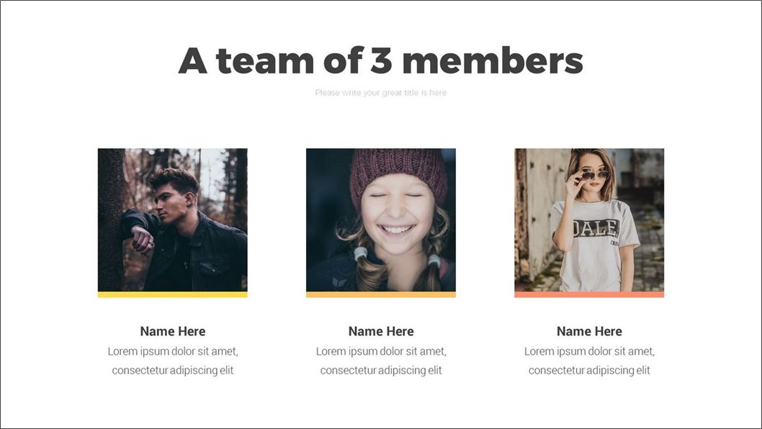Click the orange bar under middle photo

381,295
